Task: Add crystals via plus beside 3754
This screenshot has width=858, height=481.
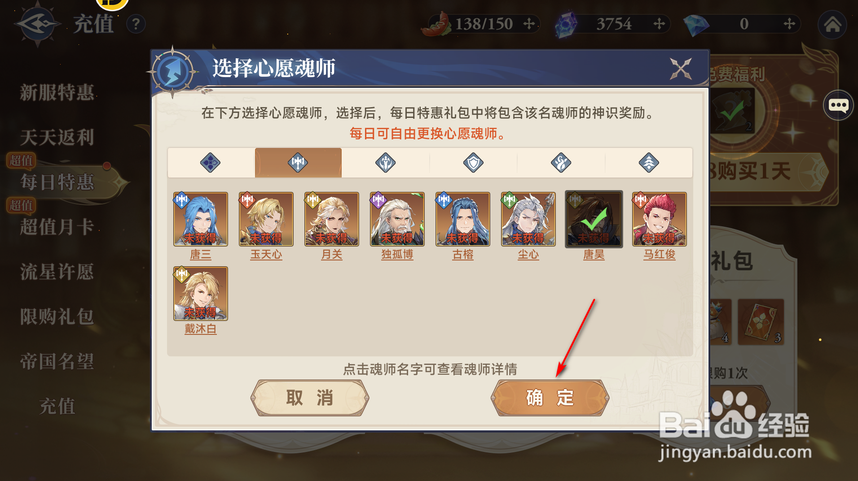Action: 659,23
